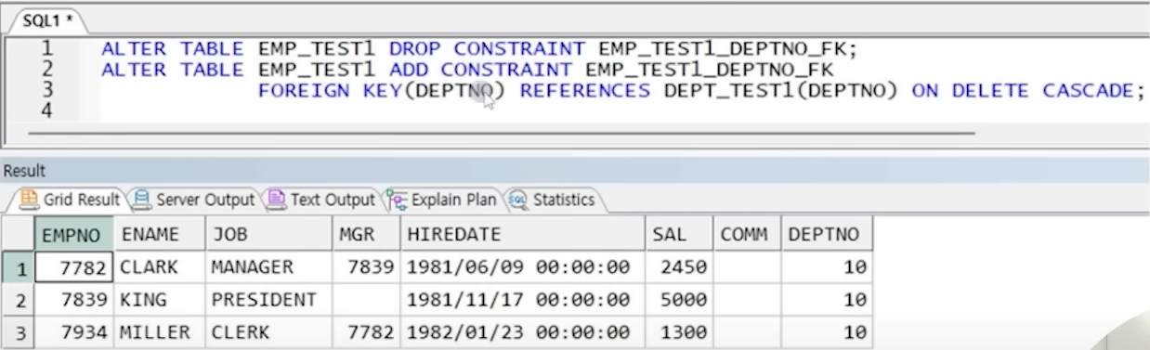Place cursor in ADD CONSTRAINT statement line
1150x350 pixels.
pos(466,70)
